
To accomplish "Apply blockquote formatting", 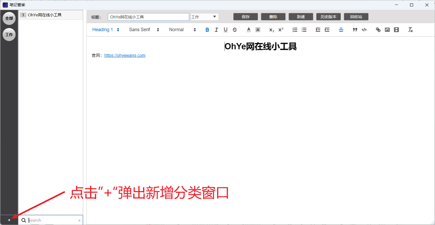I will coord(355,30).
